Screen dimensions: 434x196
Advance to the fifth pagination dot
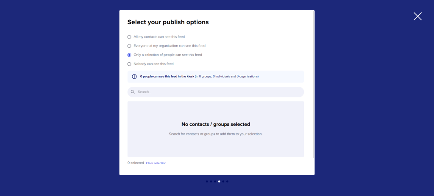223,182
